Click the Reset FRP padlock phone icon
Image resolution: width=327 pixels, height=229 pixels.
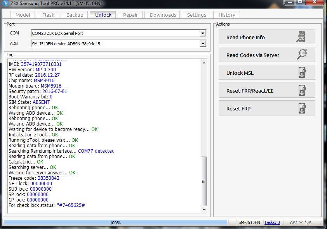[x=302, y=108]
